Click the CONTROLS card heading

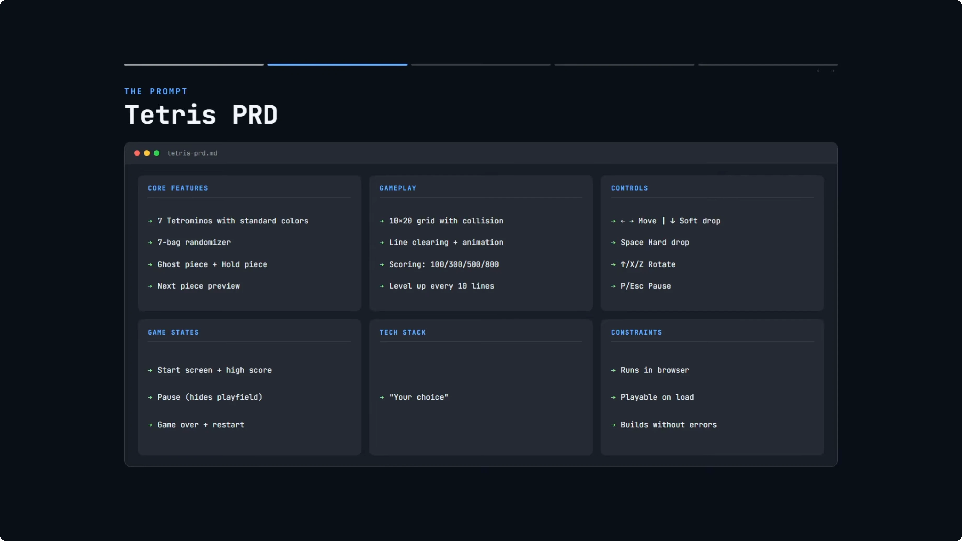pos(629,188)
